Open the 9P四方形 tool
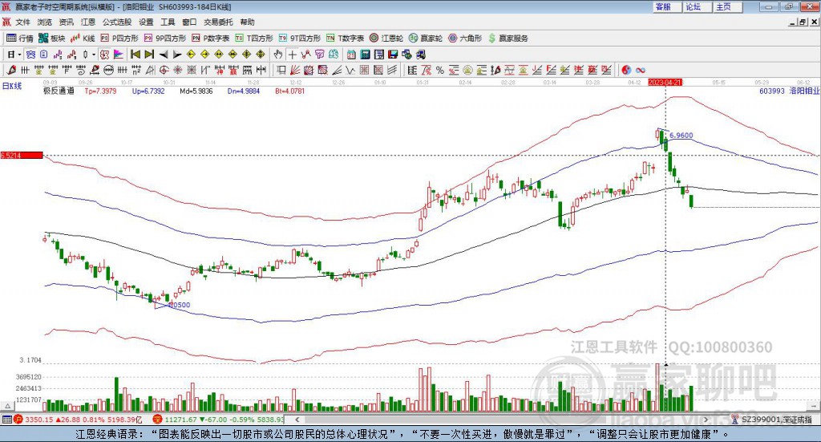 click(165, 39)
